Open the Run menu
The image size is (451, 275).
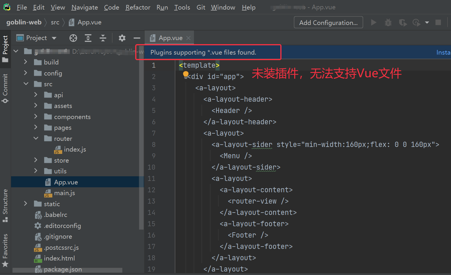pyautogui.click(x=162, y=7)
